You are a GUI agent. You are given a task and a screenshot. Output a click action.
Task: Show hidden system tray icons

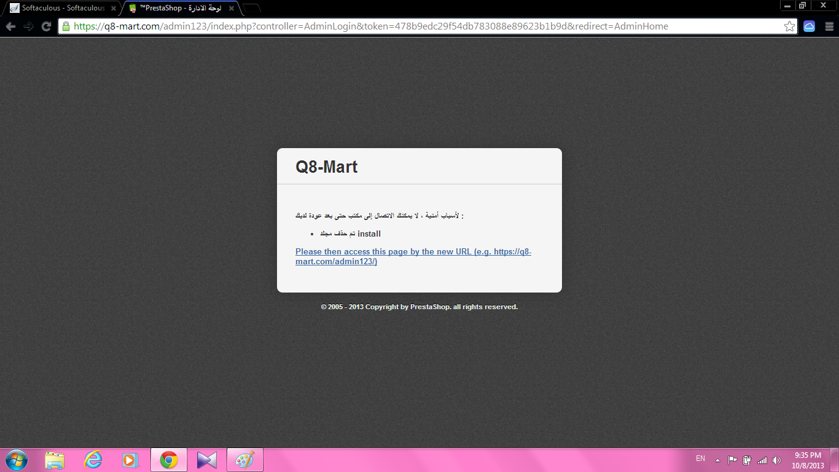pos(717,460)
